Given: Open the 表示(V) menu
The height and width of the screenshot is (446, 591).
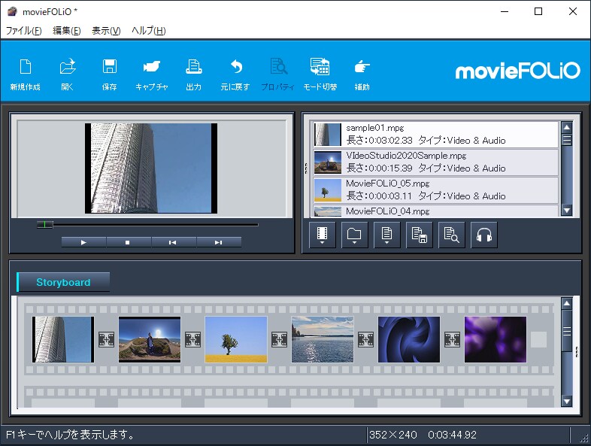Looking at the screenshot, I should pyautogui.click(x=106, y=31).
